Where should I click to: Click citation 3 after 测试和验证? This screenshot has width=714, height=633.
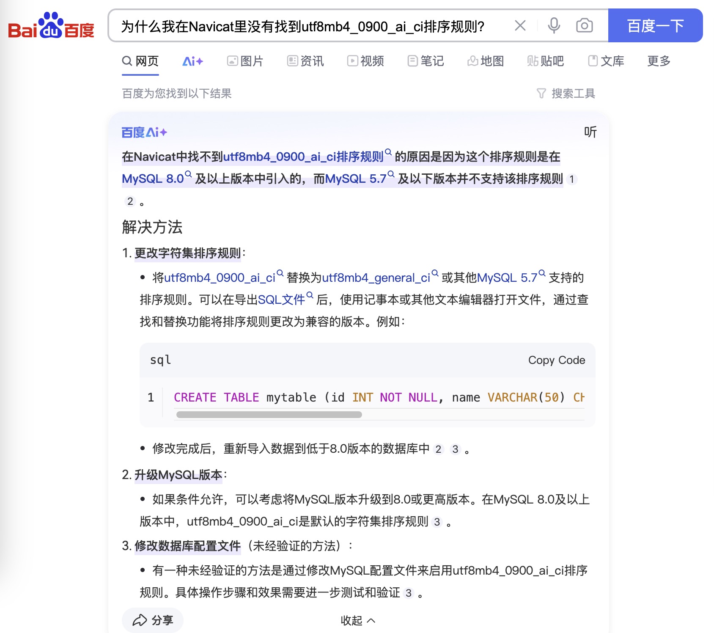408,593
